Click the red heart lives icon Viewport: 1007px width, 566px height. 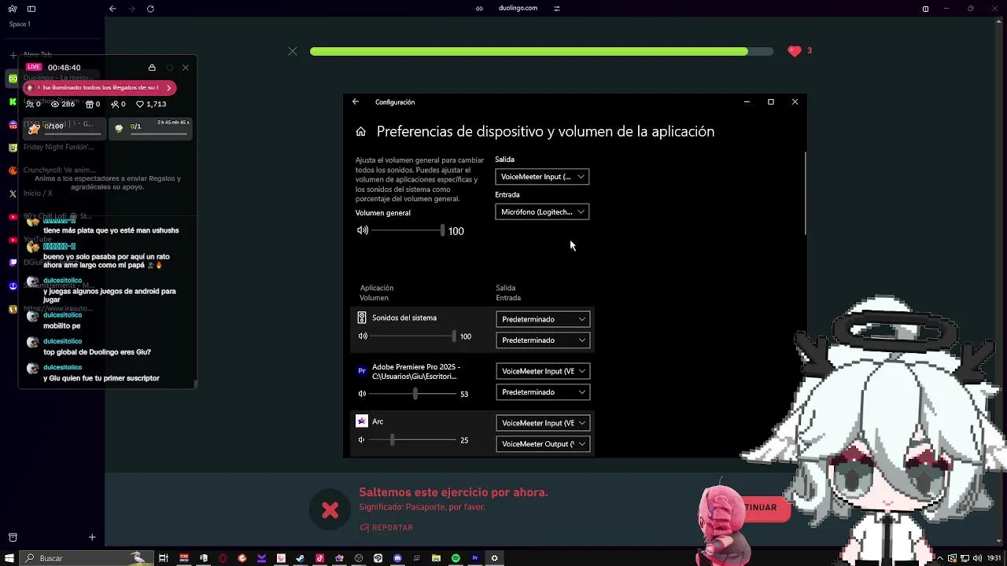795,51
